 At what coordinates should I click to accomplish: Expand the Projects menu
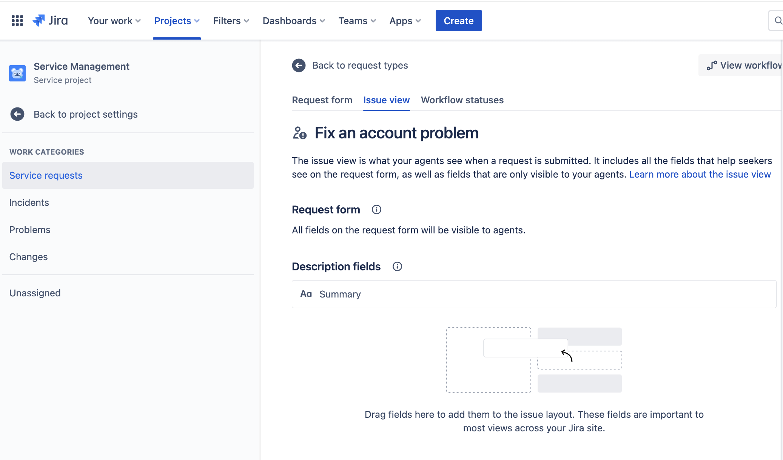click(177, 21)
